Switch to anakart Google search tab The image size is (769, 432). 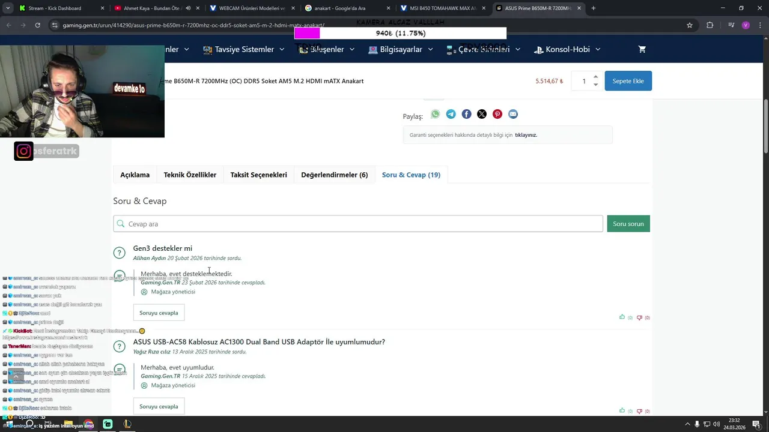348,8
